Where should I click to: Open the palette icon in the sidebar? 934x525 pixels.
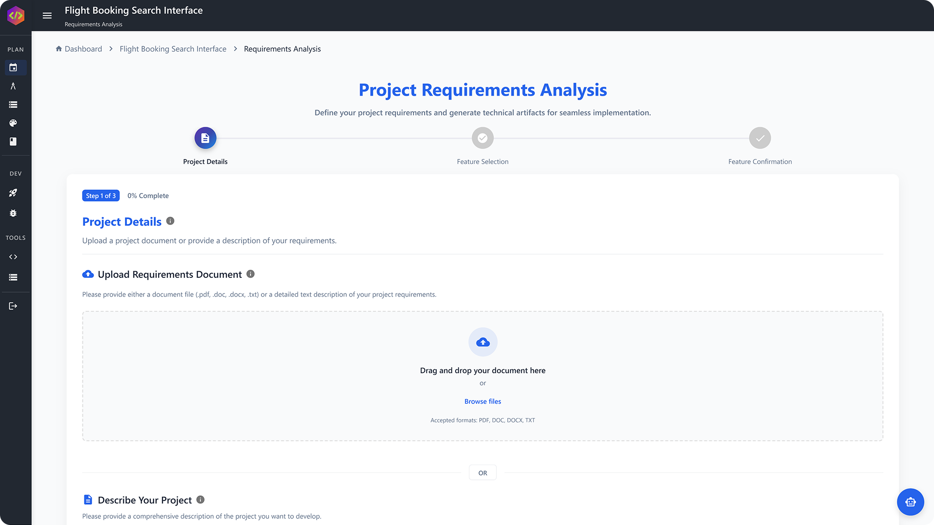[x=13, y=123]
